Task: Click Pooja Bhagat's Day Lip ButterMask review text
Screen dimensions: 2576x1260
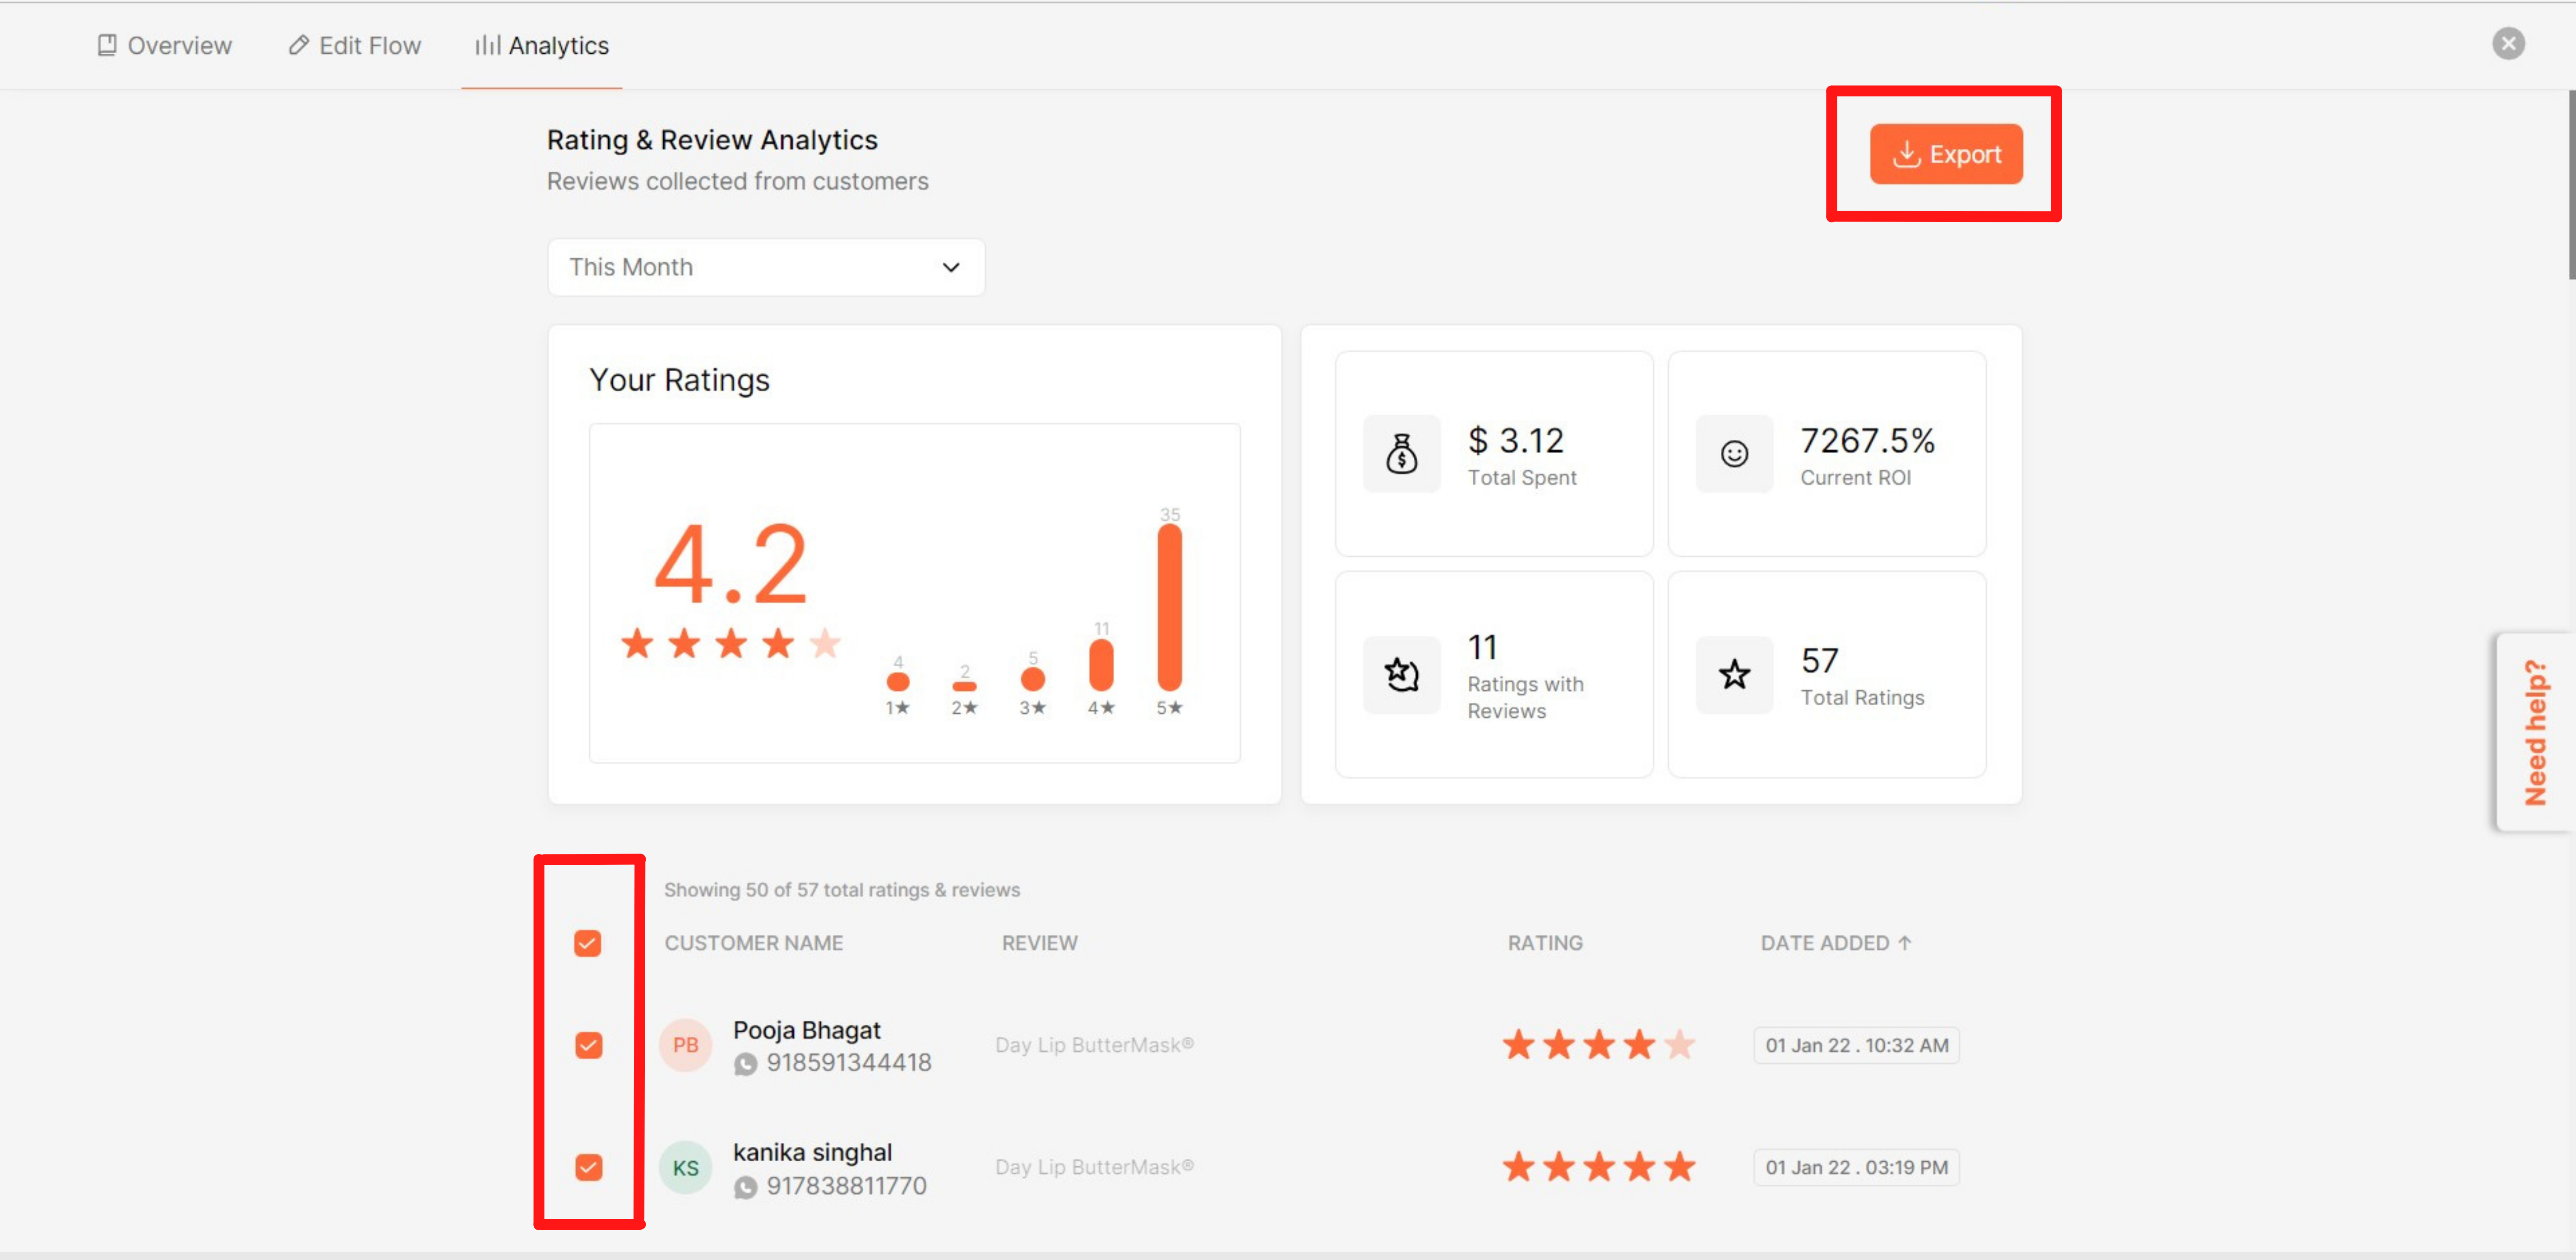Action: [x=1094, y=1045]
